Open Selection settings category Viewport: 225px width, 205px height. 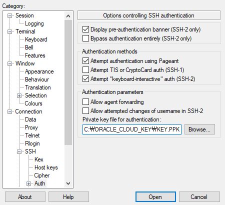point(36,95)
